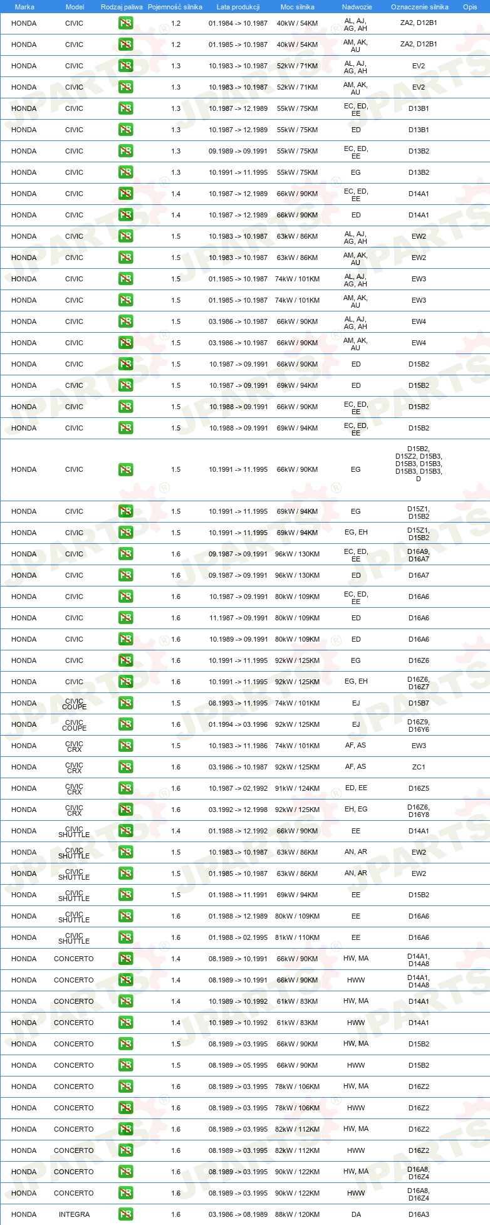
Task: Click fuel icon in Civic 1.6 EG-only D16Z6 row
Action: (125, 660)
